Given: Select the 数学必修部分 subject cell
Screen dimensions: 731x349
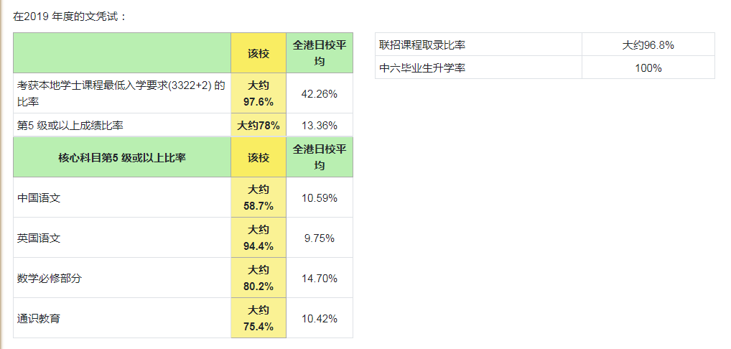Looking at the screenshot, I should coord(50,278).
